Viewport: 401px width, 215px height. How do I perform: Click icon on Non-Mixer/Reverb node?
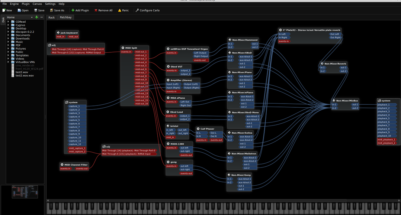click(322, 63)
